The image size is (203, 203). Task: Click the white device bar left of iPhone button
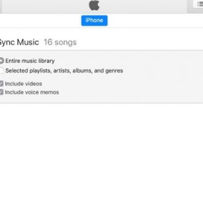pyautogui.click(x=41, y=21)
